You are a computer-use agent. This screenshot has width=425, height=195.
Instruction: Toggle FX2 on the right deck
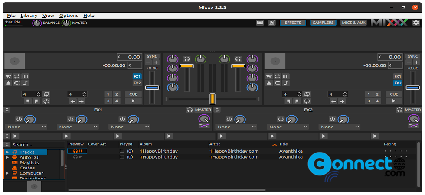[398, 83]
